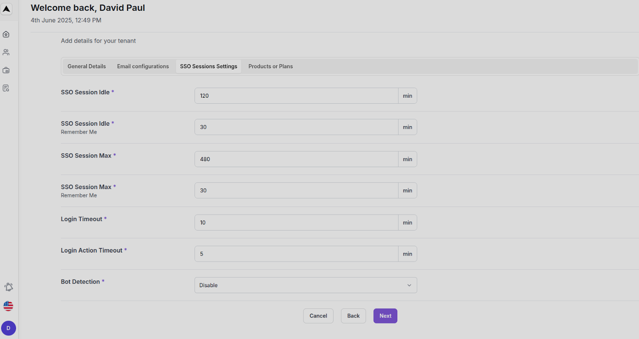Click 'min' unit beside the 480 value
639x339 pixels.
407,159
